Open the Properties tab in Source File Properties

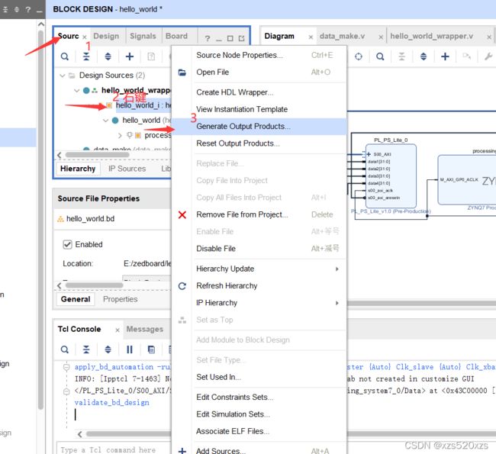(x=121, y=299)
